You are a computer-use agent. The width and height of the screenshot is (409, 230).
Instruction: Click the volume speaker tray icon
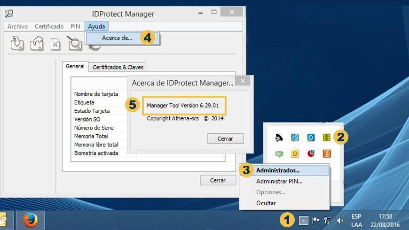340,221
